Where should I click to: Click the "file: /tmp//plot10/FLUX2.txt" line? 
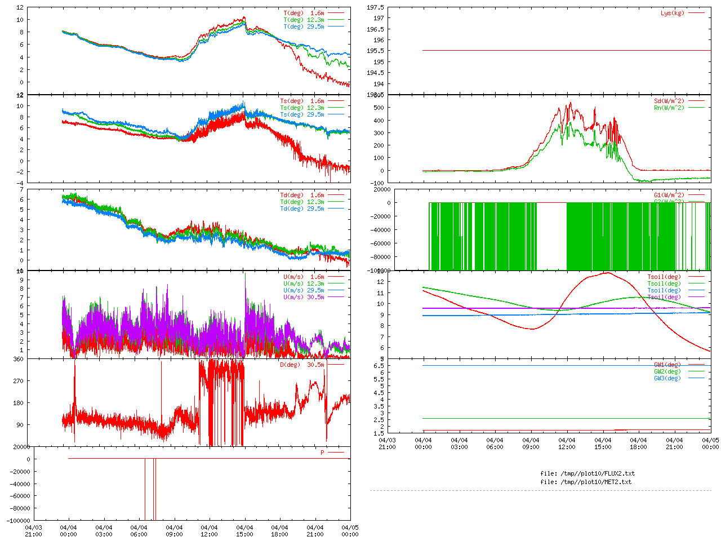tap(588, 474)
